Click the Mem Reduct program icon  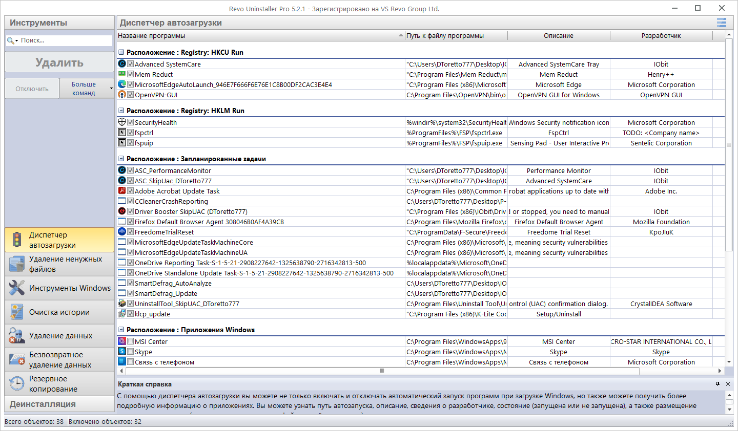click(x=122, y=74)
